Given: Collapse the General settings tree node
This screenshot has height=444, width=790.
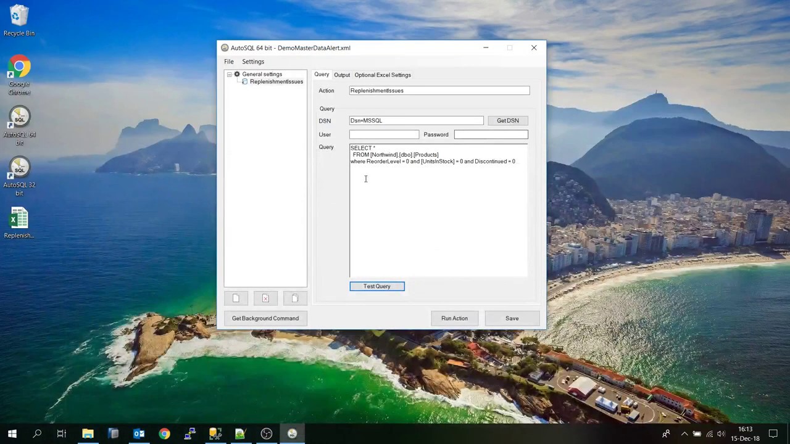Looking at the screenshot, I should pyautogui.click(x=229, y=74).
